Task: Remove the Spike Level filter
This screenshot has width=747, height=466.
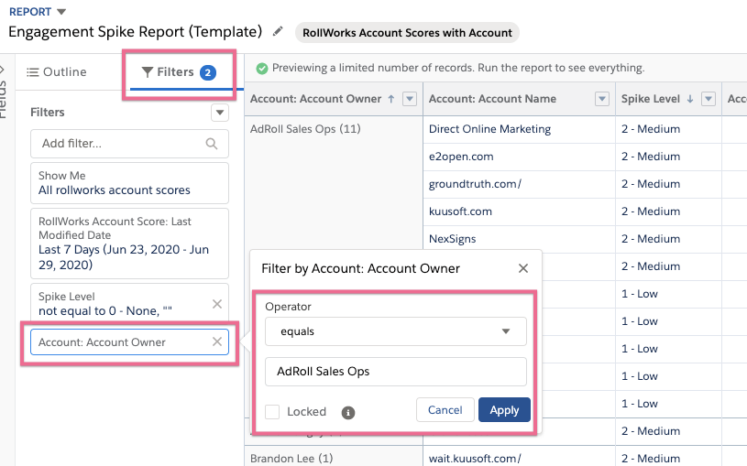Action: point(216,304)
